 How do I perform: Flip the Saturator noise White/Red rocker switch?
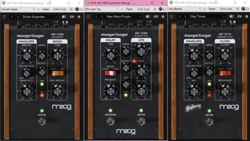58,73
